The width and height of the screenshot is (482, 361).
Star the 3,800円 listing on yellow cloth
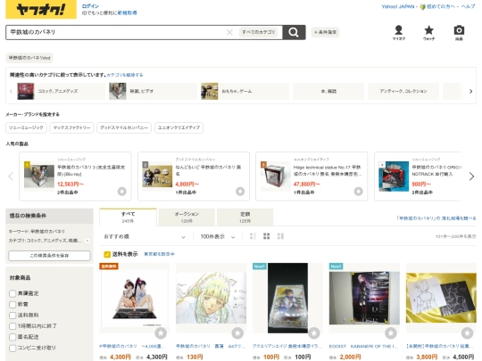pyautogui.click(x=467, y=332)
